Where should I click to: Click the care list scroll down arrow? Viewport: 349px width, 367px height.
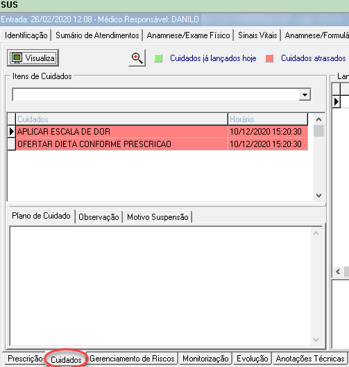pos(318,195)
